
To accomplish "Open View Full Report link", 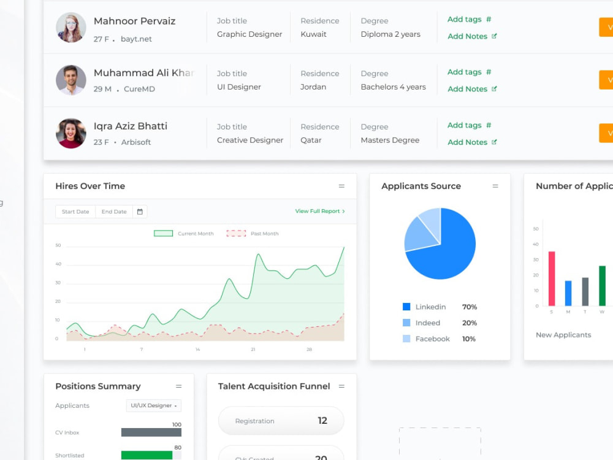I will (x=320, y=211).
